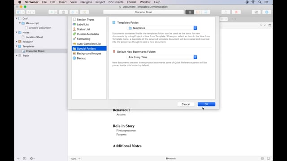Open the Templates Folder dropdown
Viewport: 287px width, 161px height.
pyautogui.click(x=162, y=28)
